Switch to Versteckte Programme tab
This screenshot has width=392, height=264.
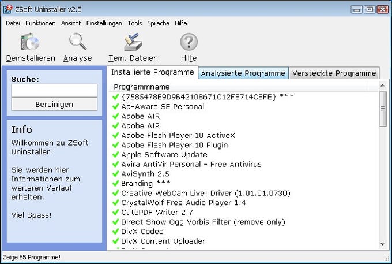334,73
